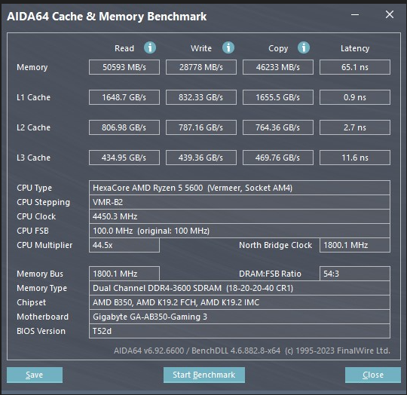
Task: Click Start Benchmark button
Action: click(x=204, y=375)
